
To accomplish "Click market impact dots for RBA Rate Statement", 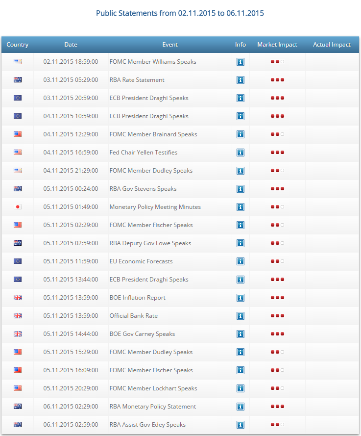I will tap(277, 80).
